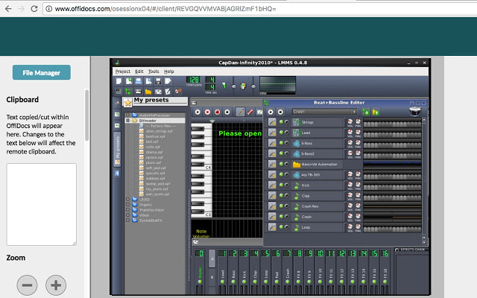Mute the Strings track
The image size is (477, 298).
[x=282, y=122]
